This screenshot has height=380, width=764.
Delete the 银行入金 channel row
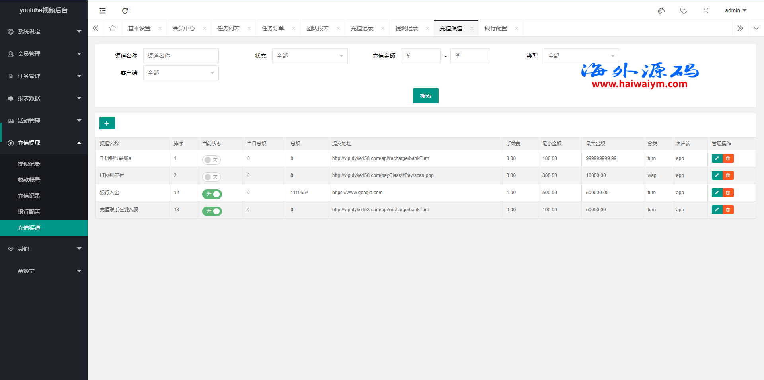click(x=728, y=193)
